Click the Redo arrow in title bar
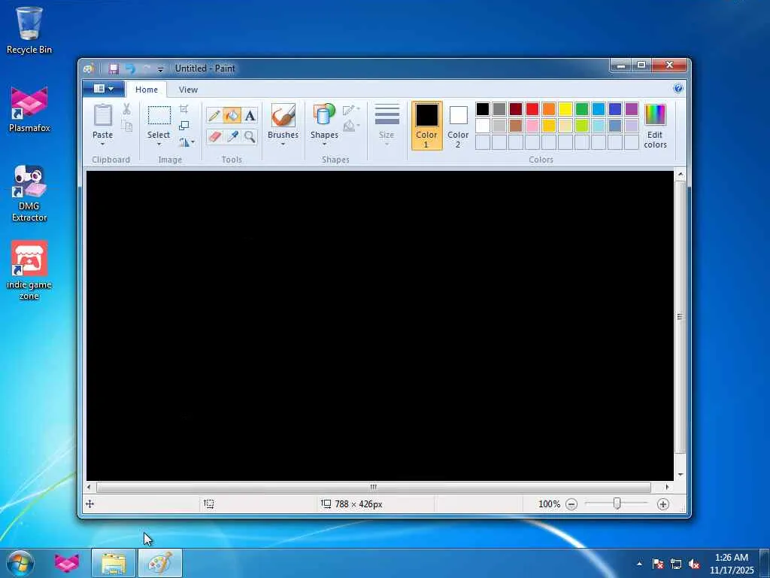Image resolution: width=770 pixels, height=578 pixels. point(147,68)
